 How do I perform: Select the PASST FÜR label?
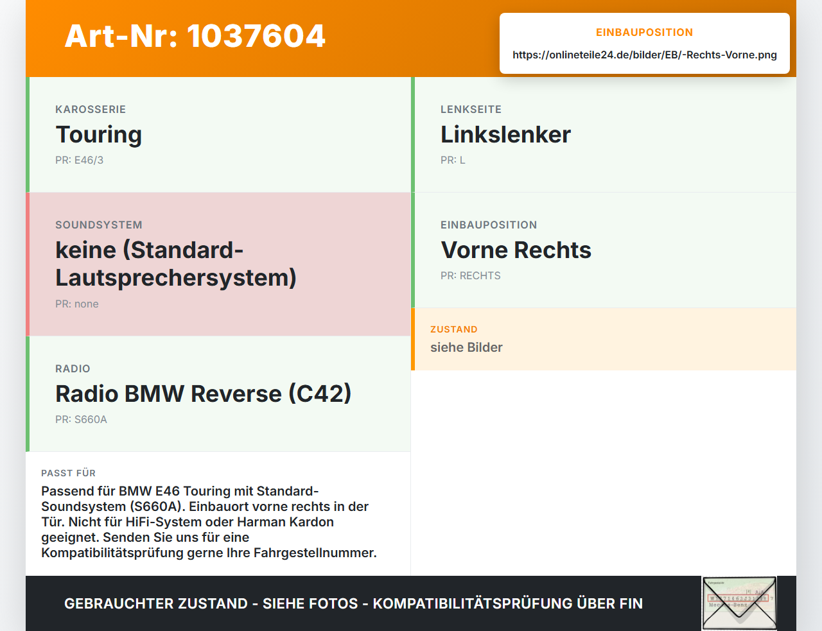68,473
